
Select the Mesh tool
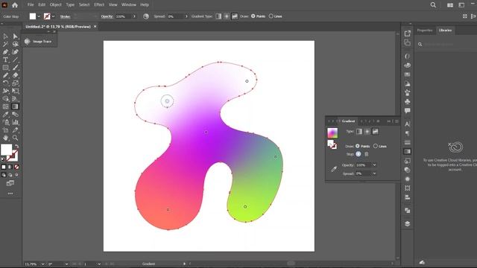coord(5,106)
